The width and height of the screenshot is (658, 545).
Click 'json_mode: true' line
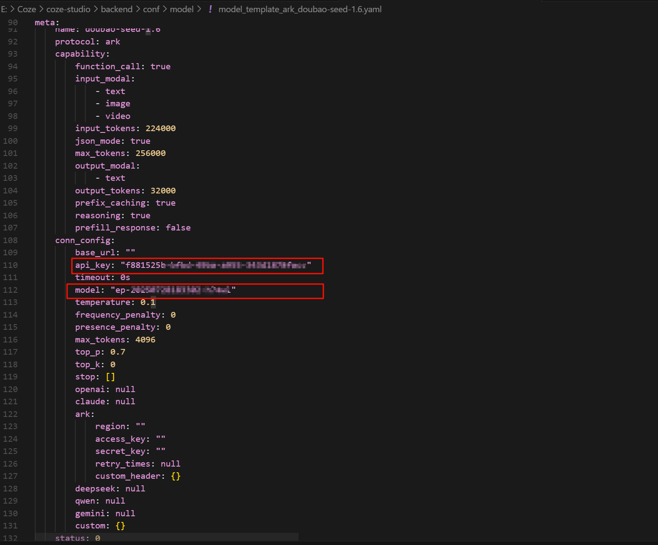113,141
